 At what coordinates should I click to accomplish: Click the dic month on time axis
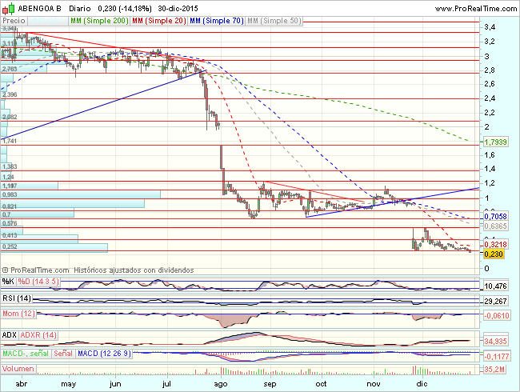[x=422, y=384]
